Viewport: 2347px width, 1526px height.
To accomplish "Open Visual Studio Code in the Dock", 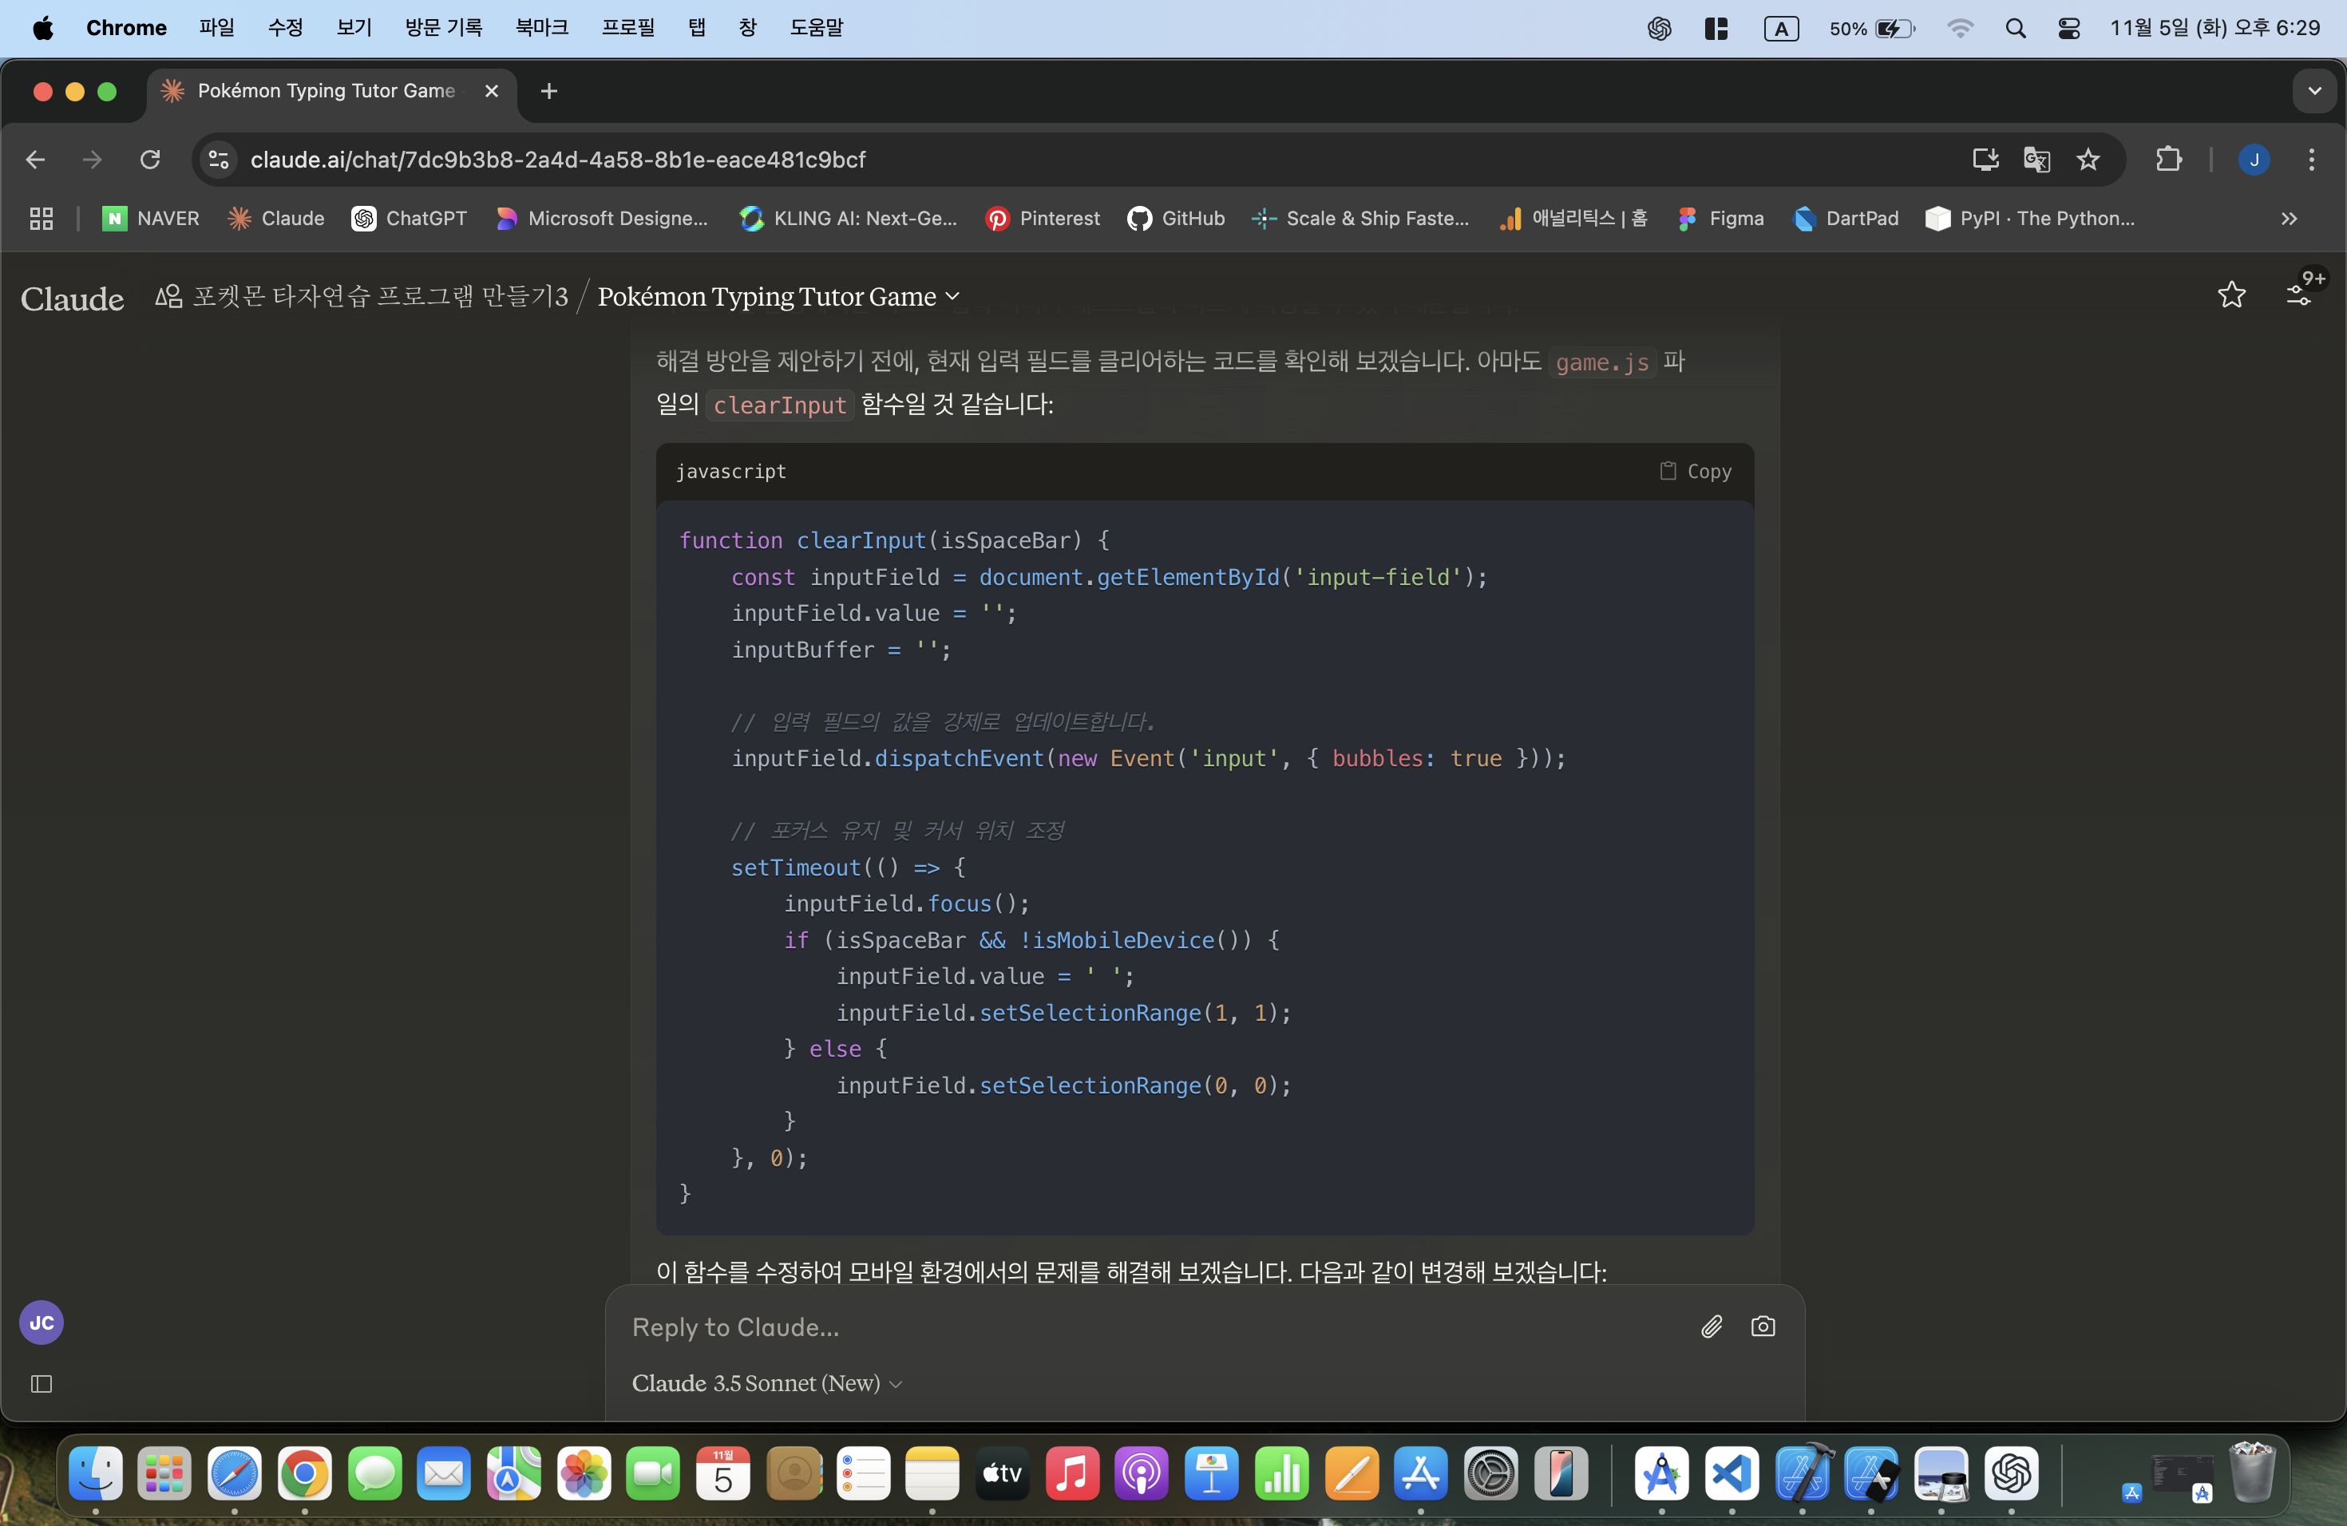I will point(1732,1473).
